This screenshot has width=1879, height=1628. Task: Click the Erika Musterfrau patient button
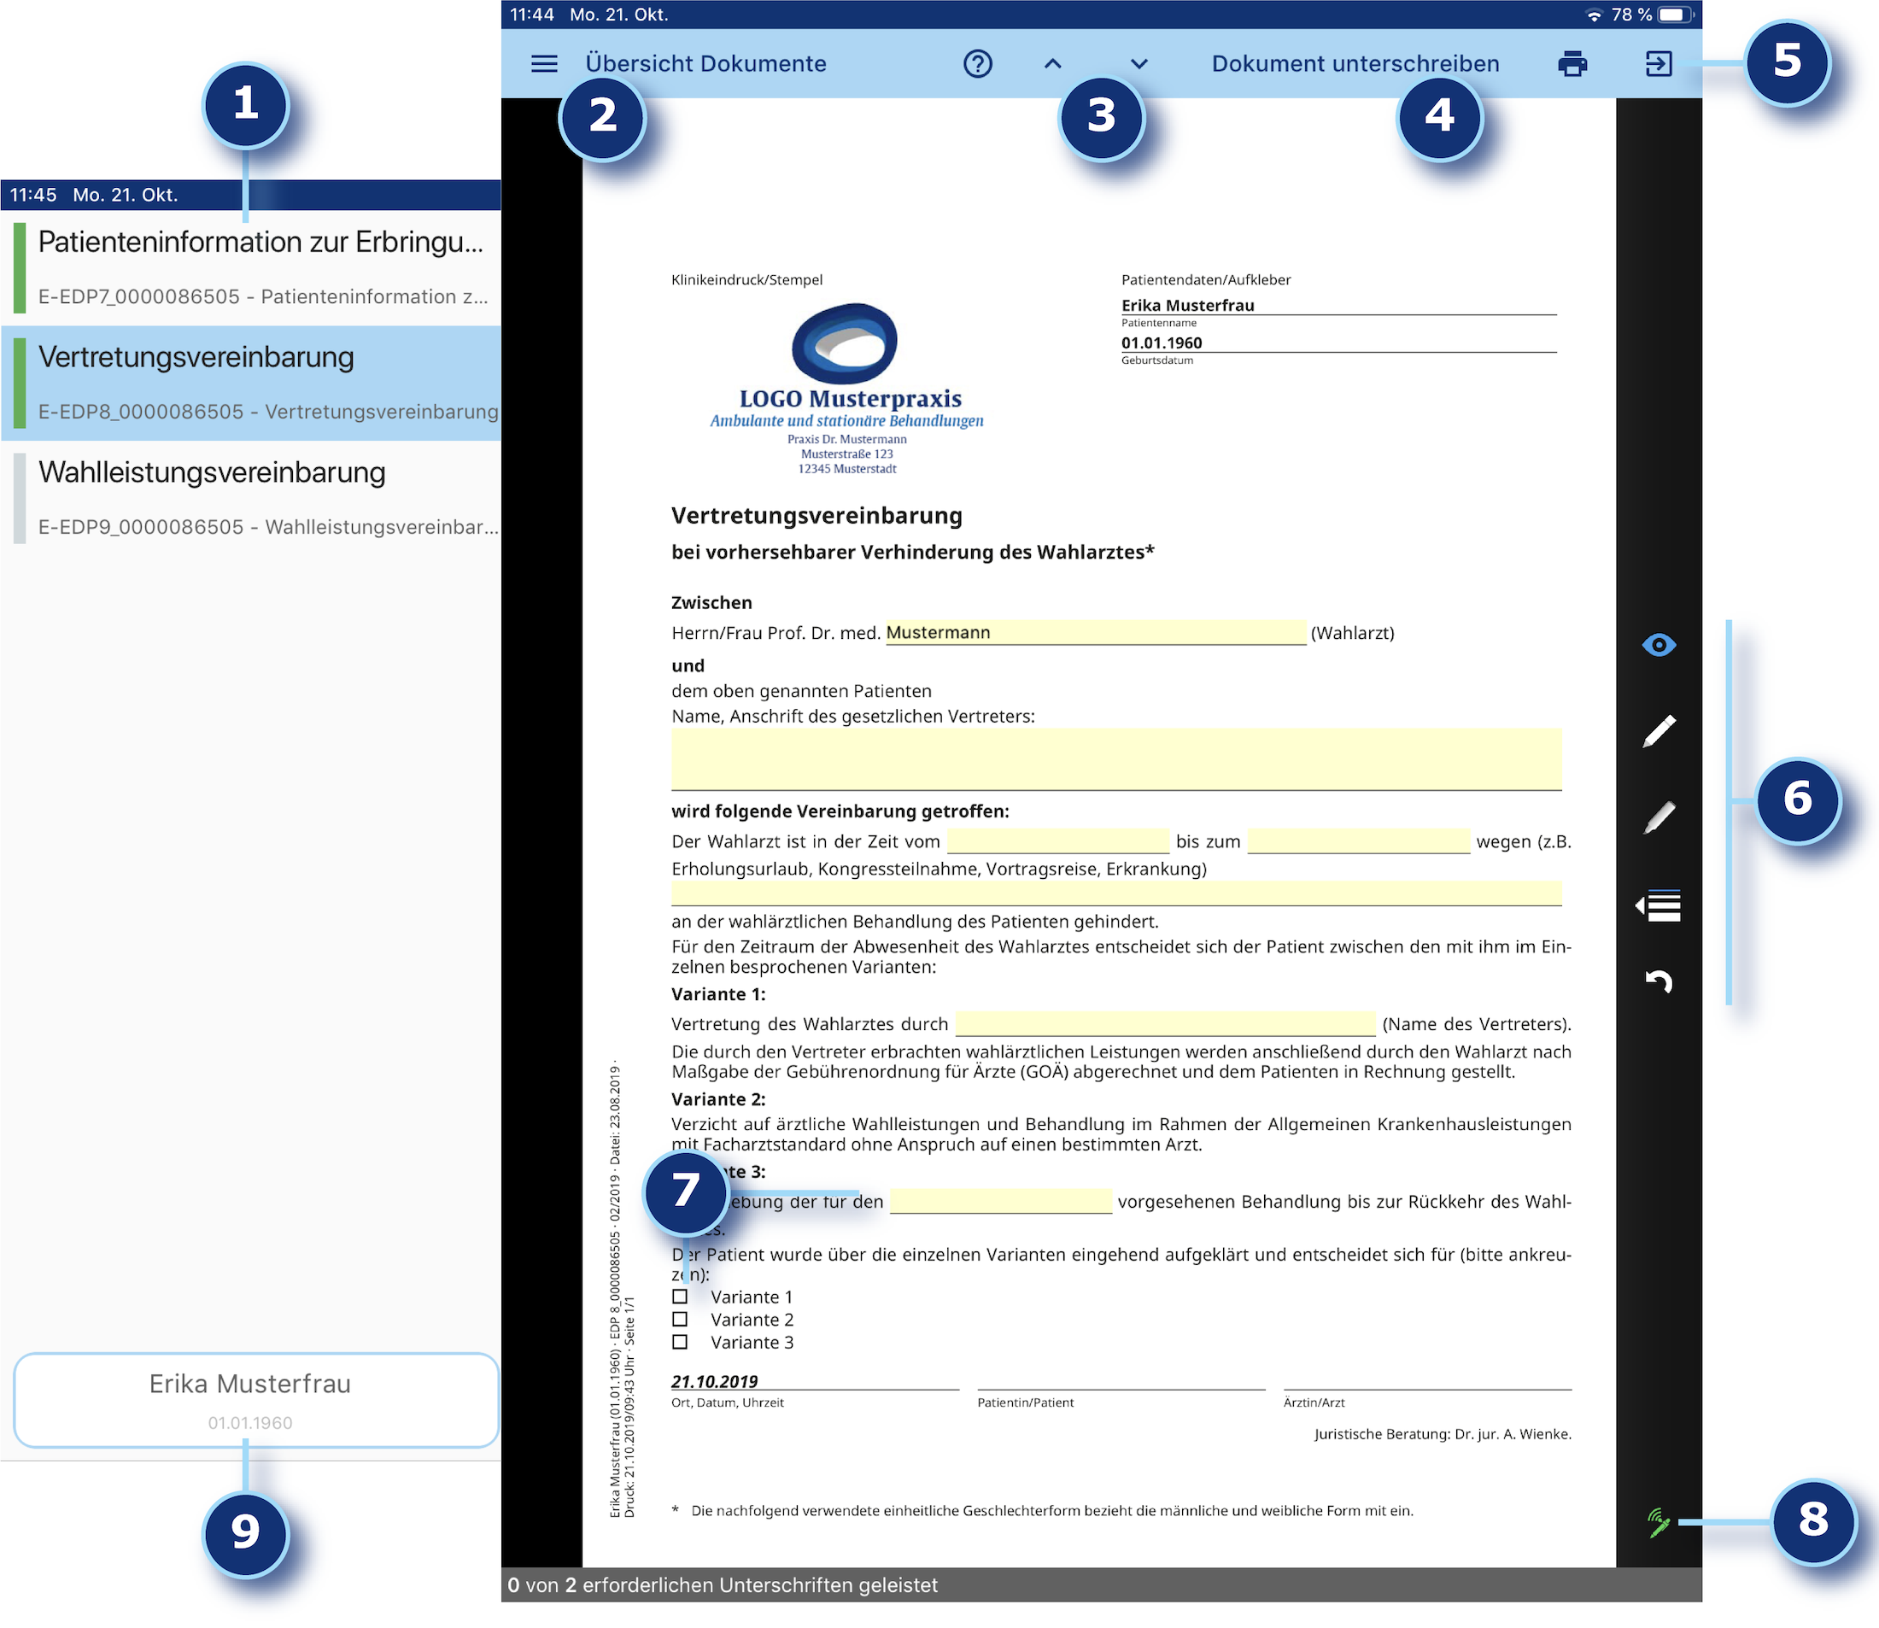[x=255, y=1400]
